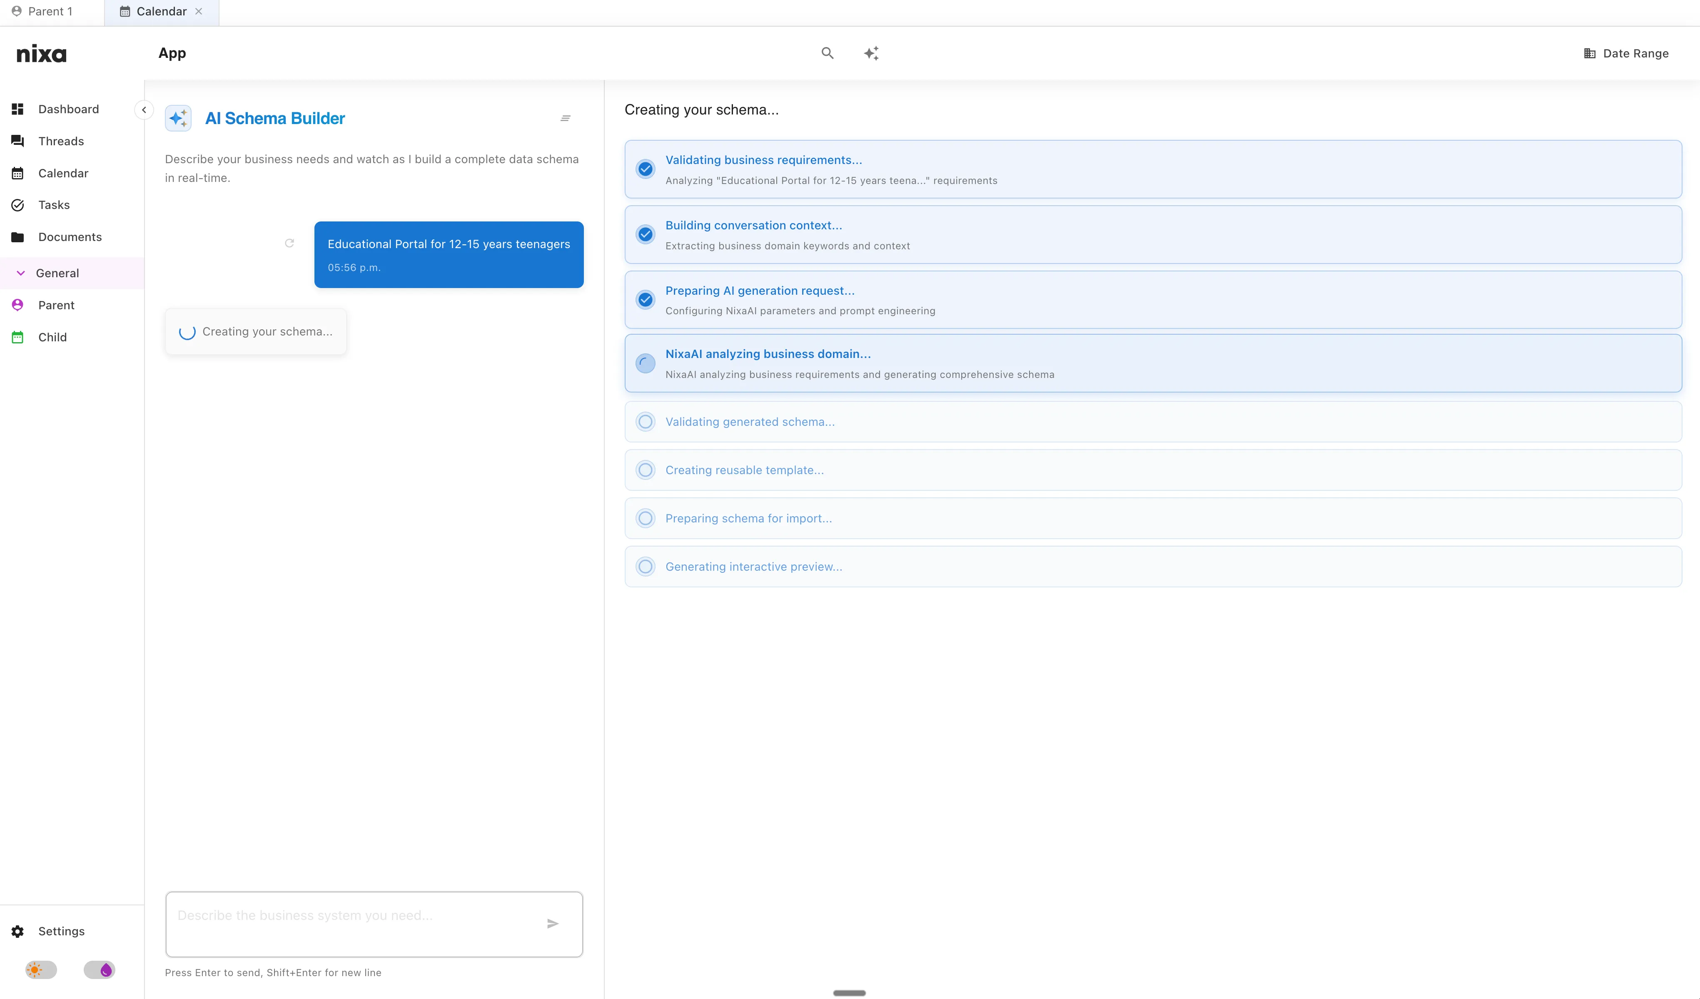Close the Calendar tab
1700x999 pixels.
(x=198, y=12)
